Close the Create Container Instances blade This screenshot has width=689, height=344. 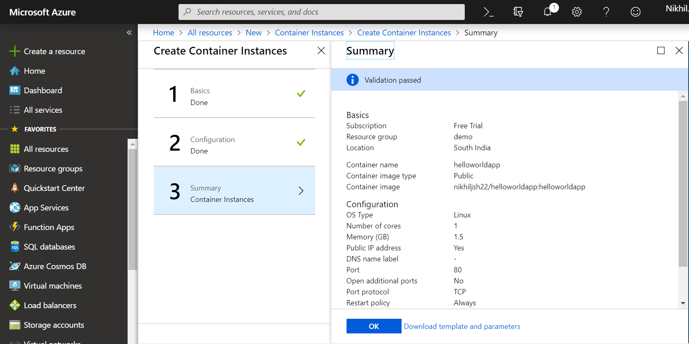(x=321, y=50)
